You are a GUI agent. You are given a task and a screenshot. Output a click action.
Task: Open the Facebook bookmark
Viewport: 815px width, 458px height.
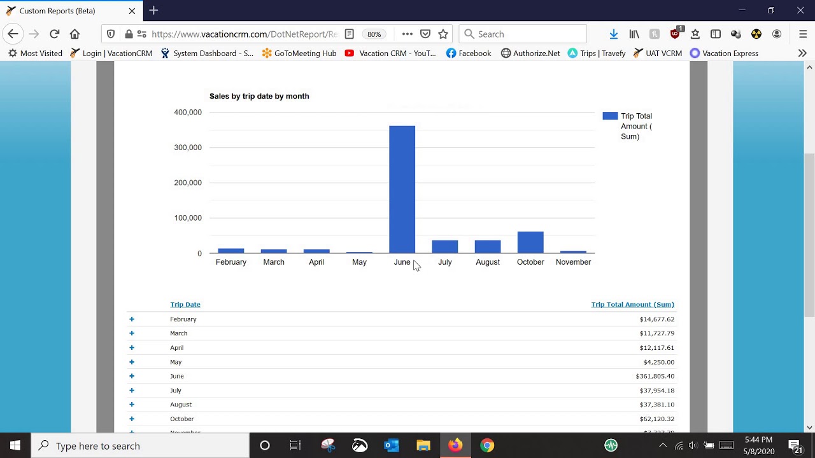[469, 53]
